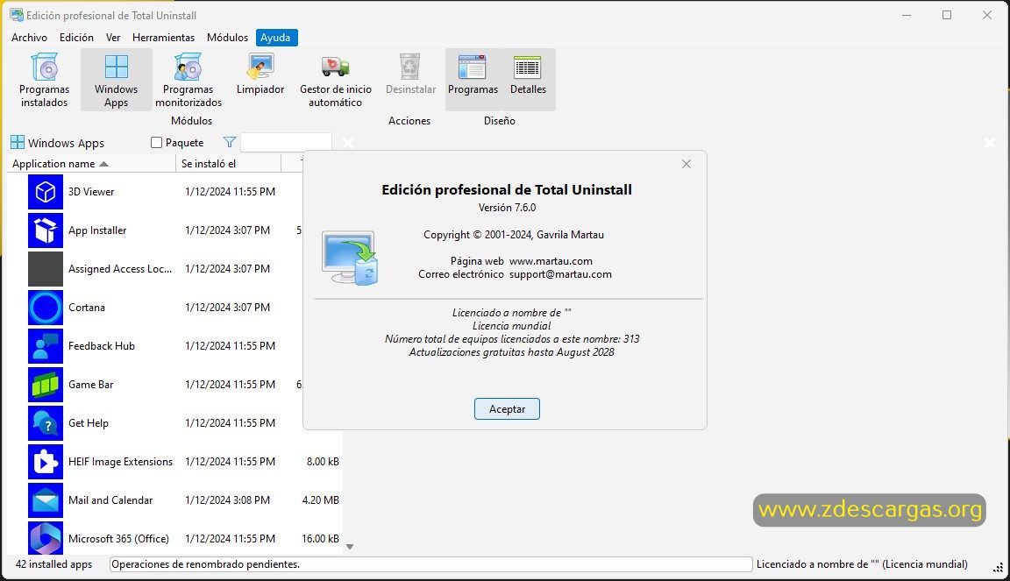
Task: Open the Edición menu
Action: point(76,38)
